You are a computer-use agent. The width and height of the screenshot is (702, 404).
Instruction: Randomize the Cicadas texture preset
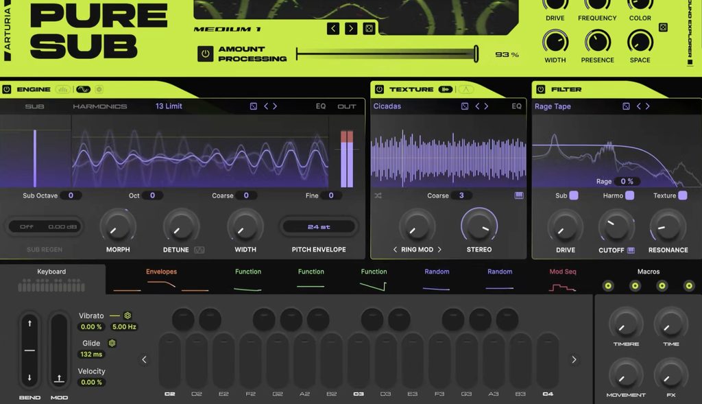(x=465, y=106)
